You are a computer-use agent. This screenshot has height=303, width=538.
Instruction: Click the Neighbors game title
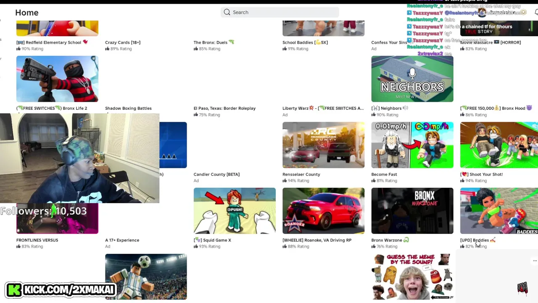(x=390, y=108)
